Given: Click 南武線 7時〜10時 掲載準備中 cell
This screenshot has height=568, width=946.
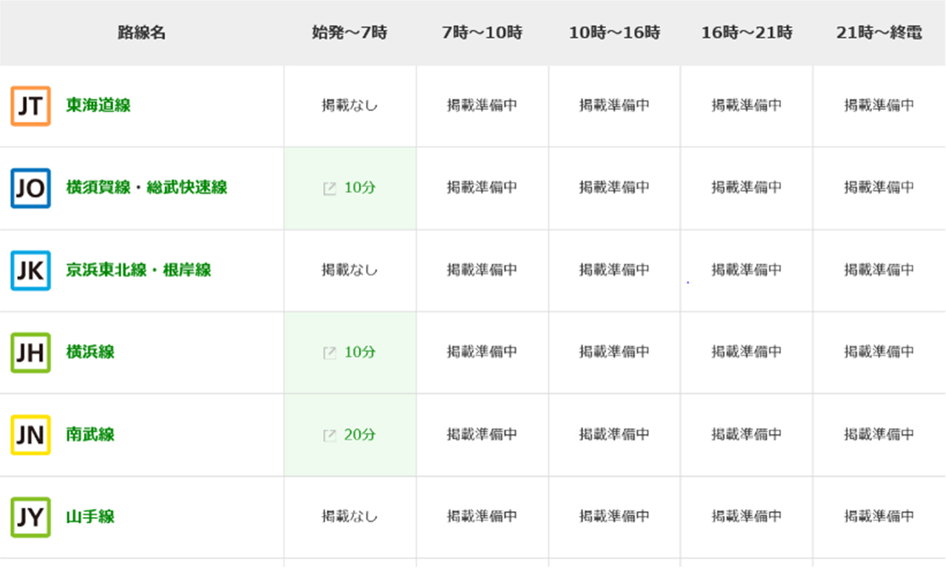Looking at the screenshot, I should (x=482, y=434).
